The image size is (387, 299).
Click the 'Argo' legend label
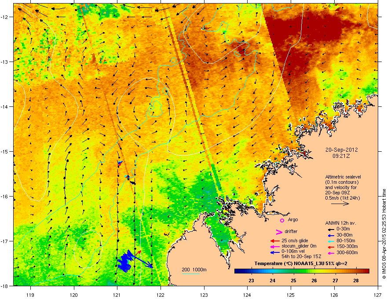(x=293, y=219)
